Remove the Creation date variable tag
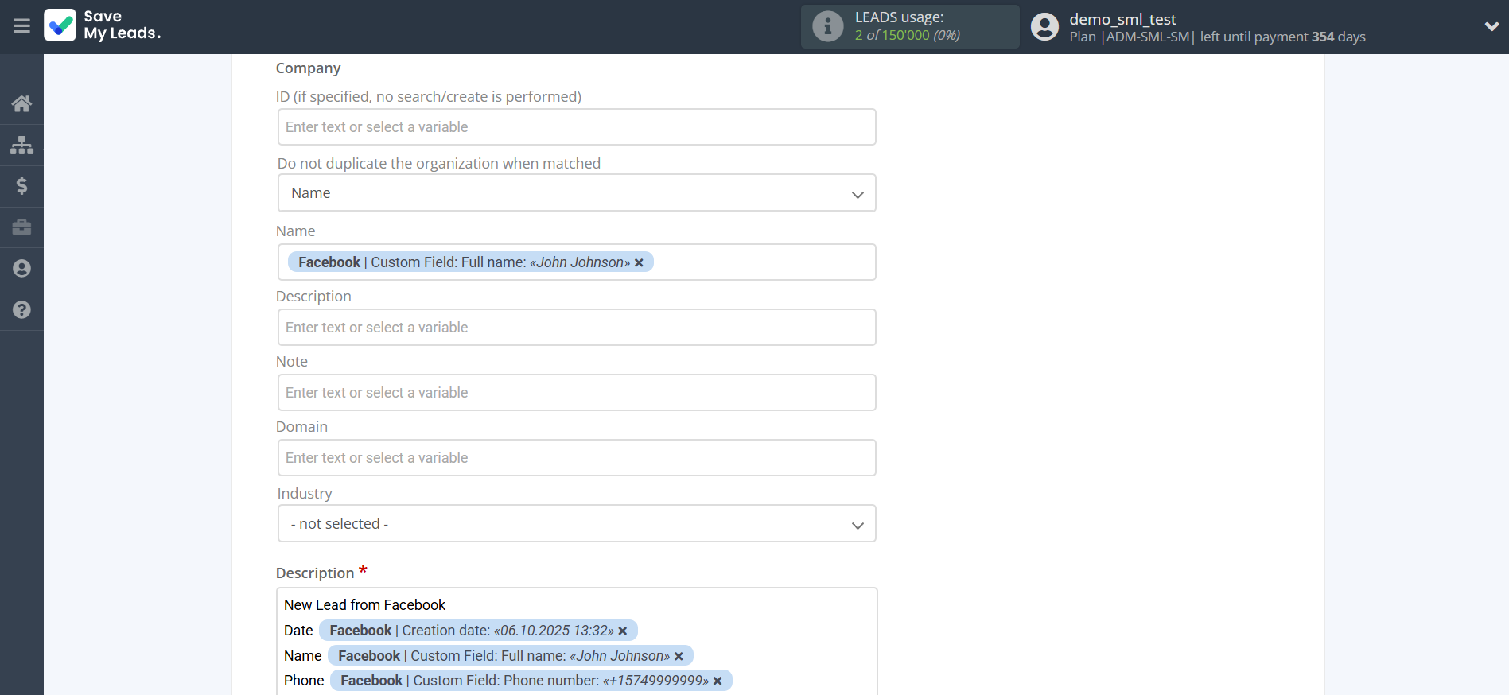 (623, 631)
